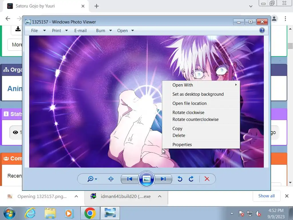This screenshot has width=293, height=220.
Task: Click browser scrollbar up arrow
Action: pos(290,29)
